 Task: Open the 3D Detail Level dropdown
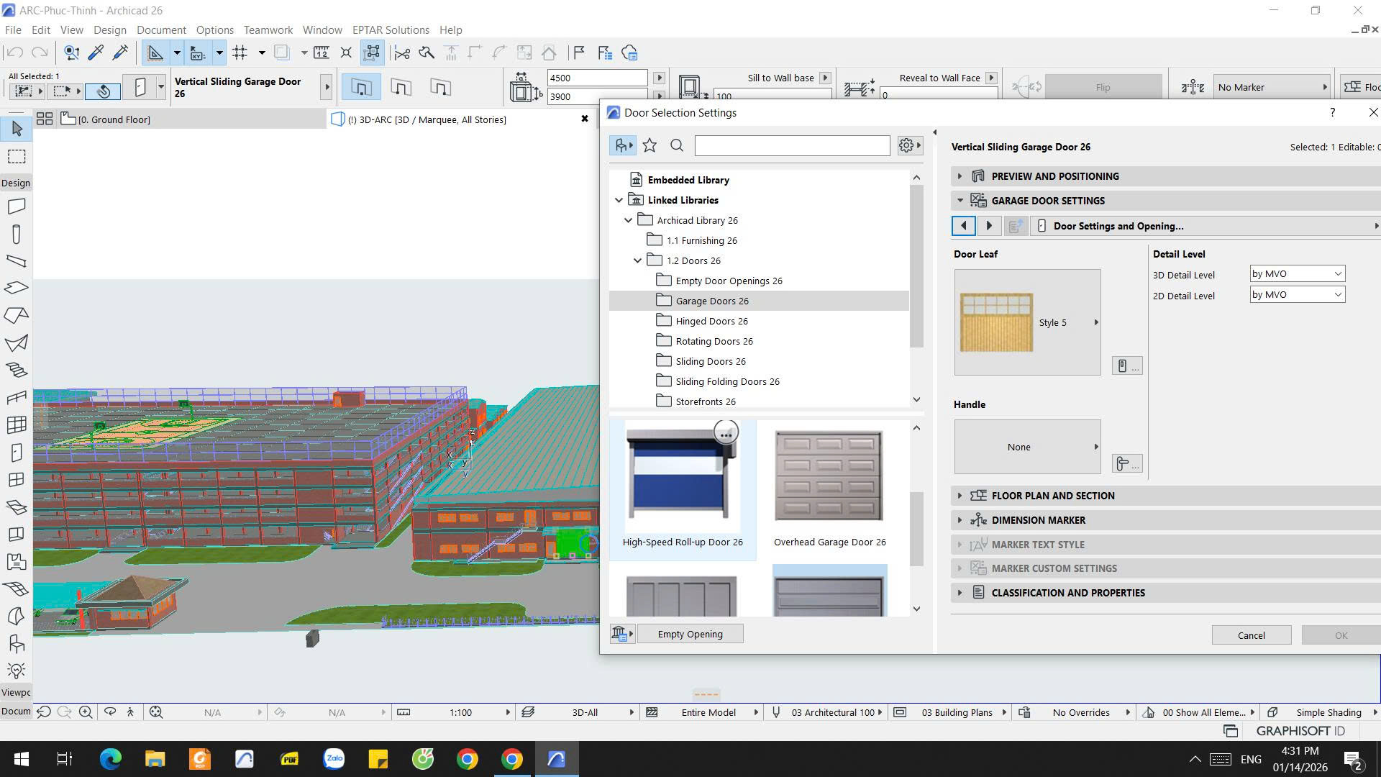pos(1295,274)
